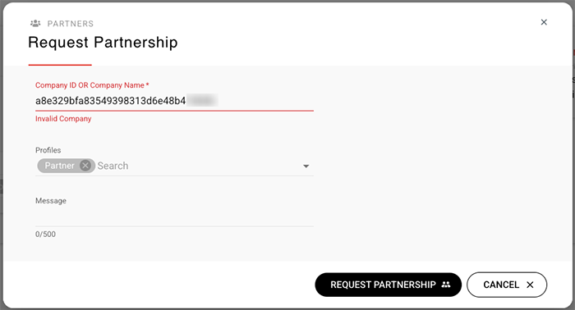Click into the Message text field
Viewport: 575px width, 310px height.
[174, 217]
